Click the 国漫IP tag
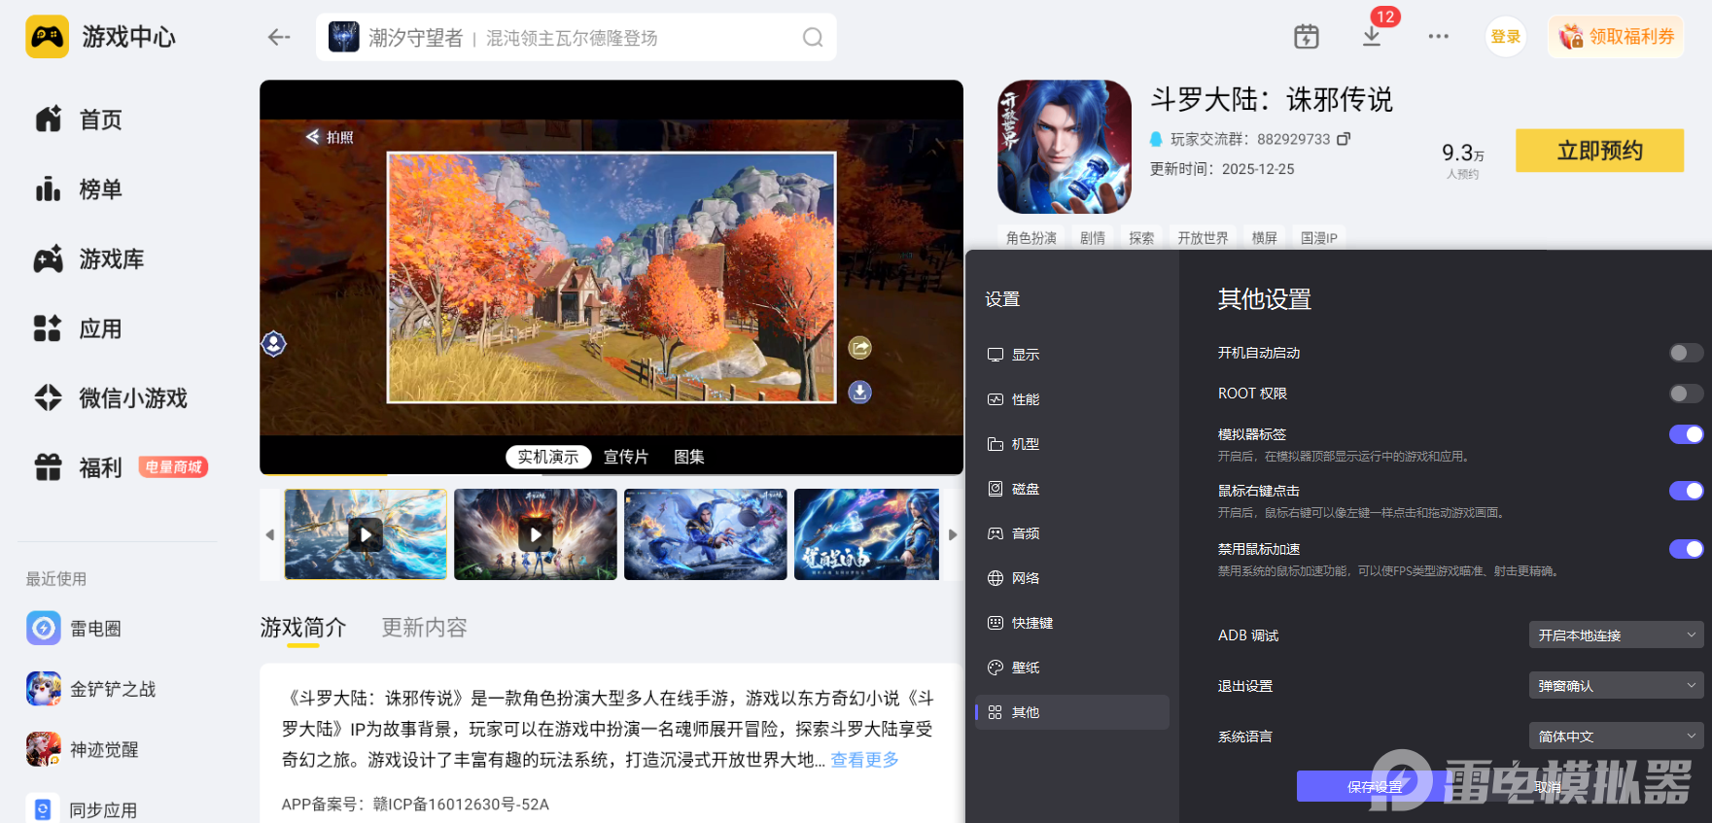The width and height of the screenshot is (1712, 823). [1319, 238]
